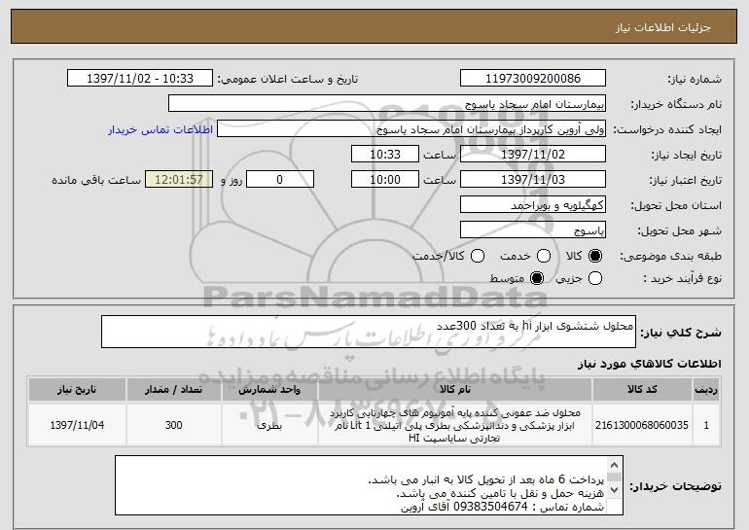
Task: Click the creation time field 10:33
Action: (385, 155)
